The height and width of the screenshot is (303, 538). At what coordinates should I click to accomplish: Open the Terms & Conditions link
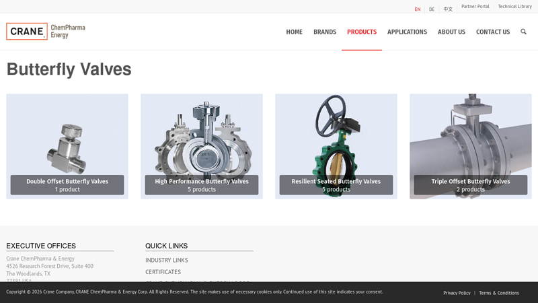click(499, 293)
